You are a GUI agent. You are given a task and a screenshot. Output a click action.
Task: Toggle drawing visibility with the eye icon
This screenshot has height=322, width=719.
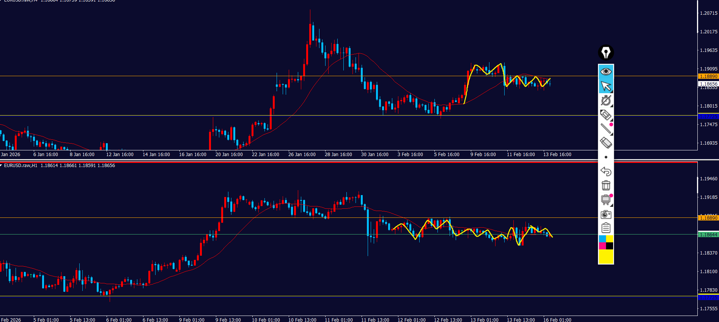pyautogui.click(x=606, y=71)
